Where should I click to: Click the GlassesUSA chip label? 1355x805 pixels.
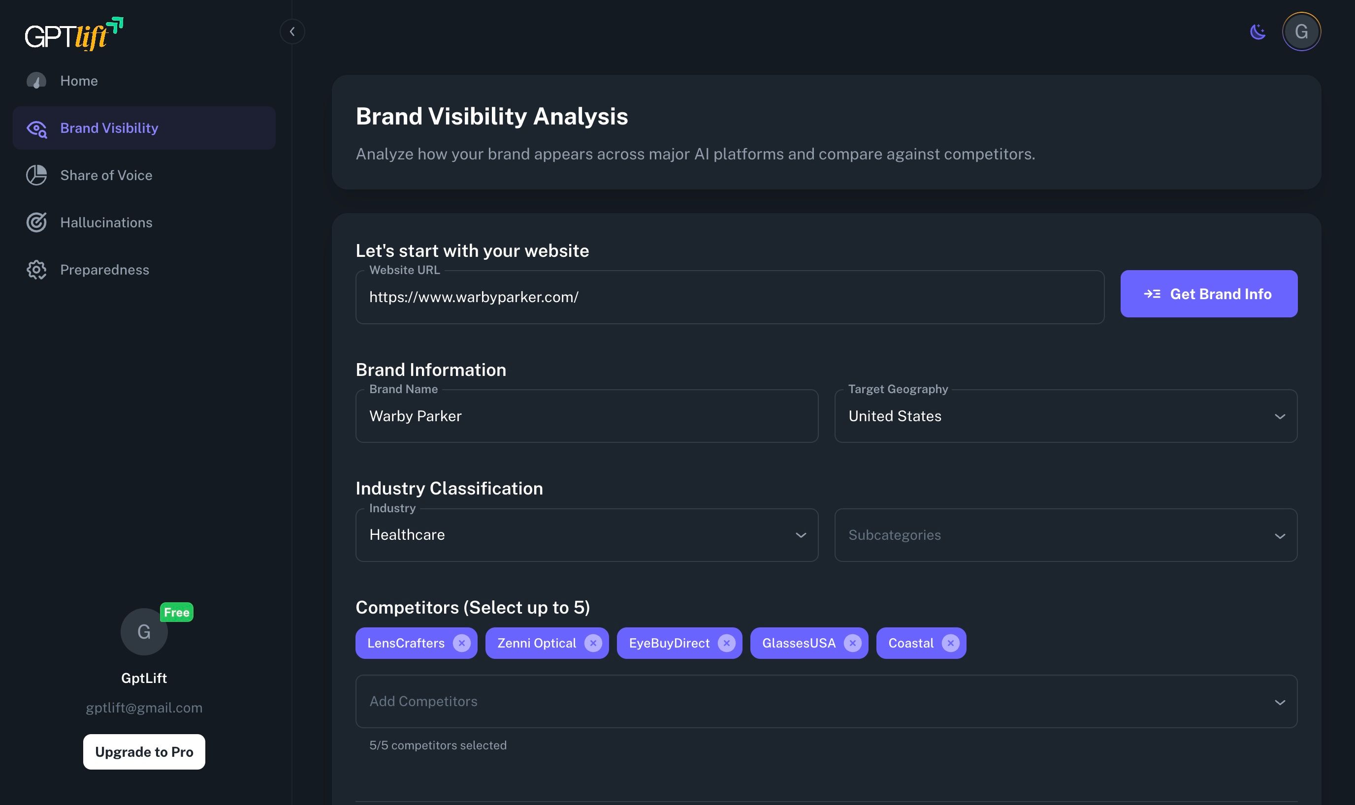coord(799,643)
